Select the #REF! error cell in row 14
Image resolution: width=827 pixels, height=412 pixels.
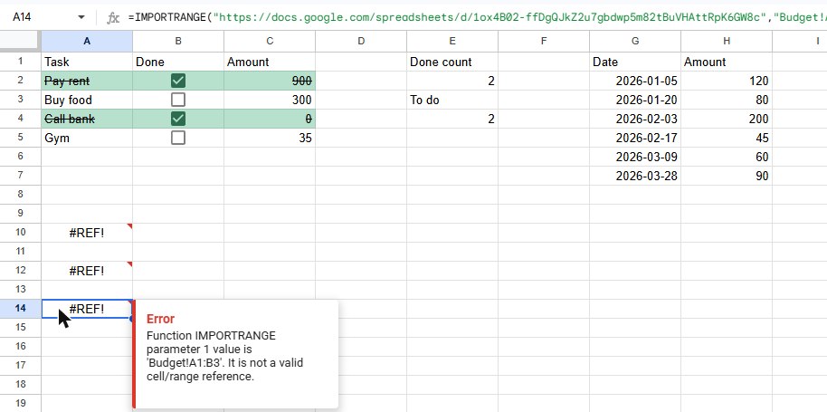point(87,309)
